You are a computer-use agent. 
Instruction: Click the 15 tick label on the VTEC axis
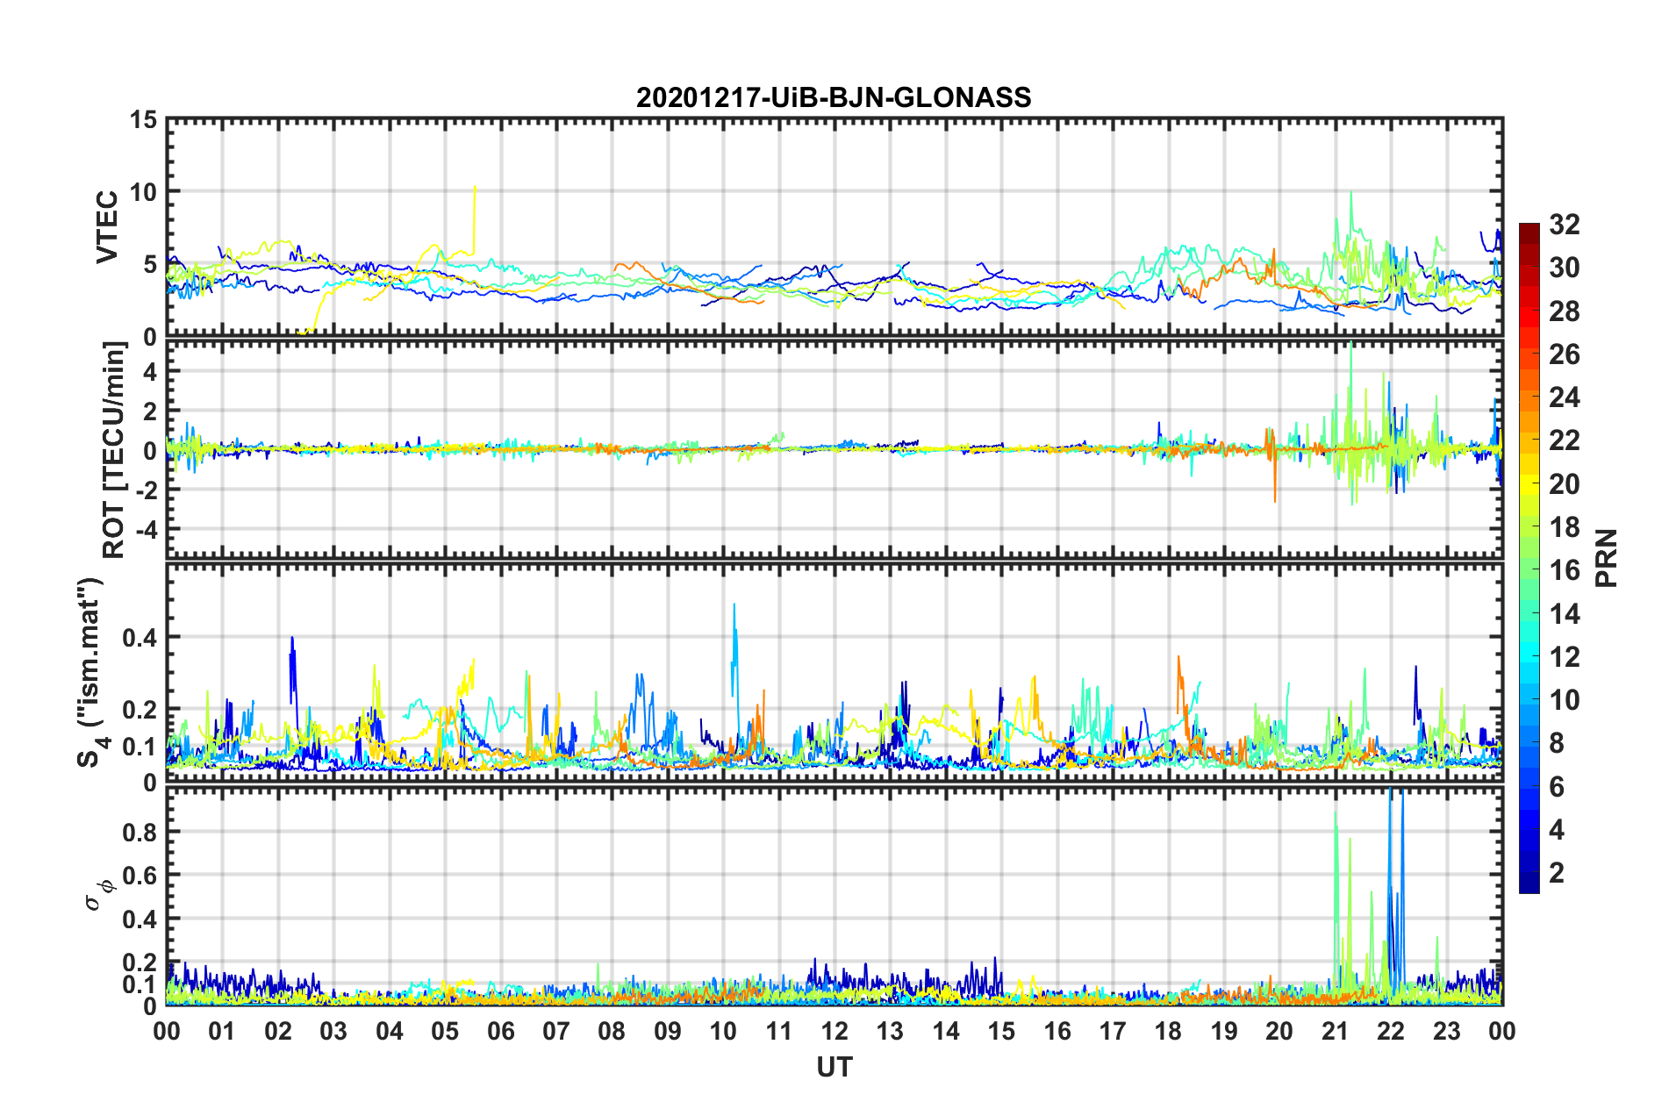pyautogui.click(x=144, y=120)
